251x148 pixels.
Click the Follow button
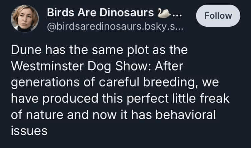click(218, 16)
